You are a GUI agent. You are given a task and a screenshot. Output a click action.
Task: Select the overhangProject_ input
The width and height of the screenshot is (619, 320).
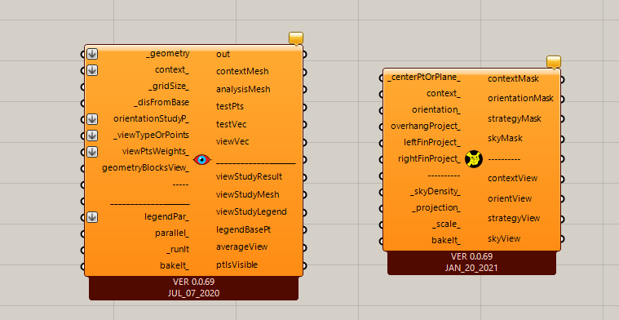tap(426, 126)
